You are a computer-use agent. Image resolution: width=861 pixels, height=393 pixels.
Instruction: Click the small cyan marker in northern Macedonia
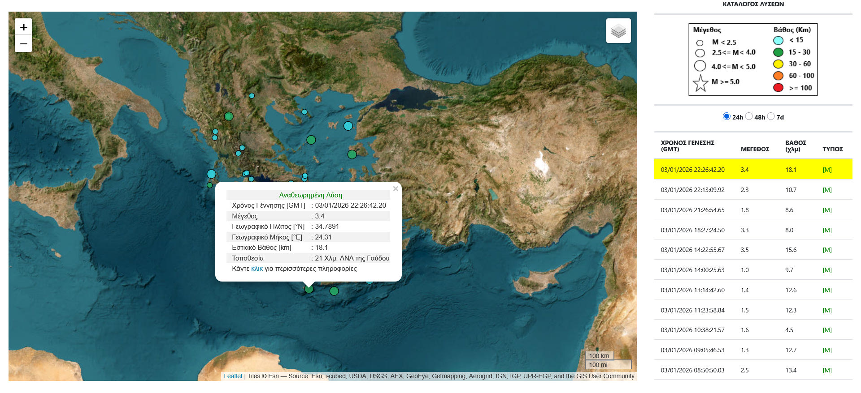coord(252,96)
